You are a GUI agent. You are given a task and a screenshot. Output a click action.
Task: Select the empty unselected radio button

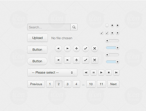tap(107, 25)
